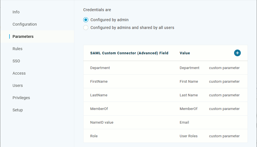
Task: Open the Info section
Action: [x=16, y=12]
